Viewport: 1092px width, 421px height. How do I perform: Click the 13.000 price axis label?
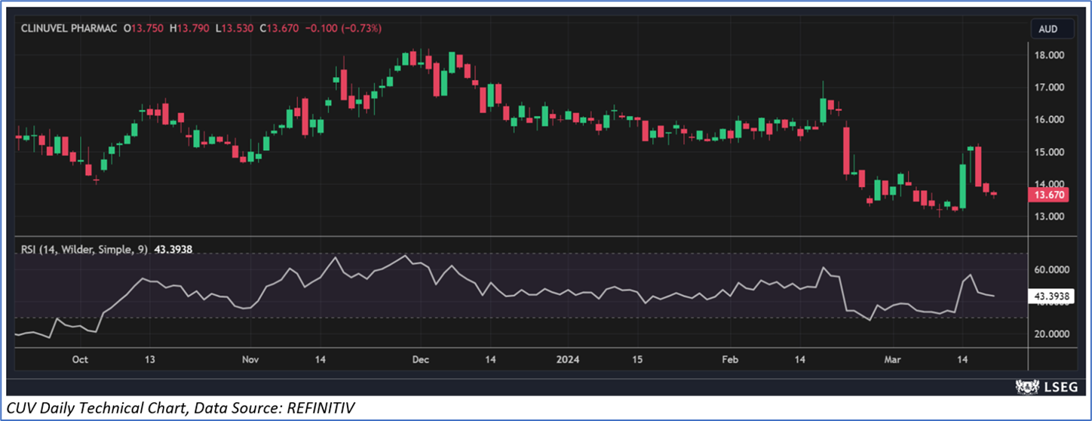[1051, 217]
